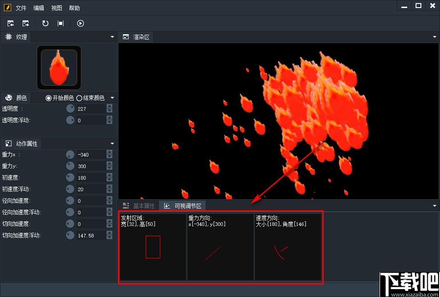Click the 初速度浮动 slider knob
The image size is (440, 297).
click(70, 189)
